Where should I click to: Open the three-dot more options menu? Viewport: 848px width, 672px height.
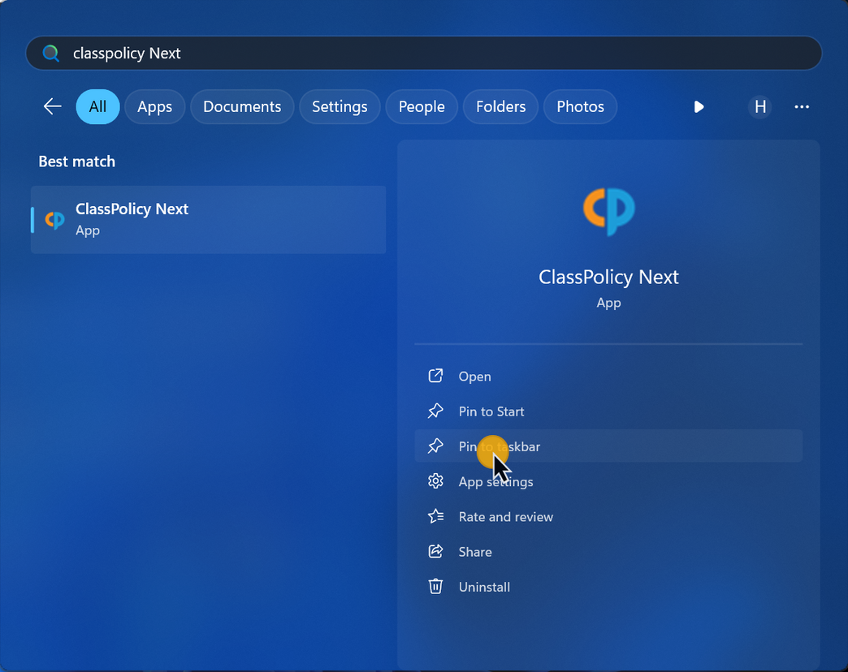coord(802,106)
